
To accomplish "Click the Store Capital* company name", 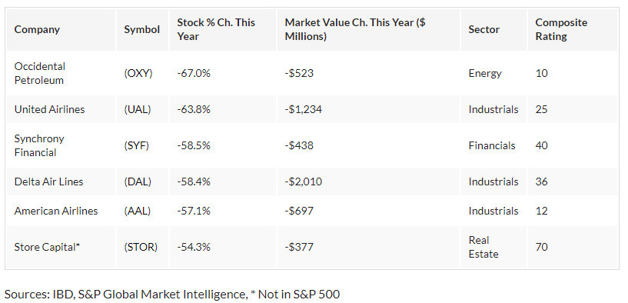I will click(x=47, y=247).
